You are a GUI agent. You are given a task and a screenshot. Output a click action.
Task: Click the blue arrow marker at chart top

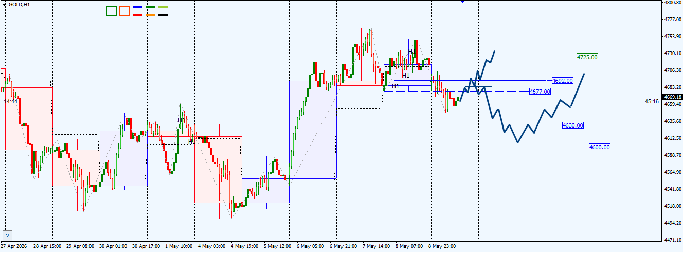click(462, 2)
